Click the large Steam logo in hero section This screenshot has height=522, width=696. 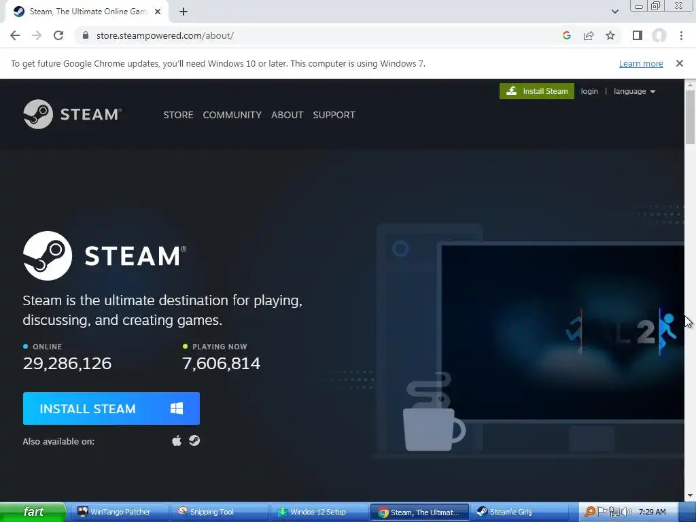[x=105, y=256]
